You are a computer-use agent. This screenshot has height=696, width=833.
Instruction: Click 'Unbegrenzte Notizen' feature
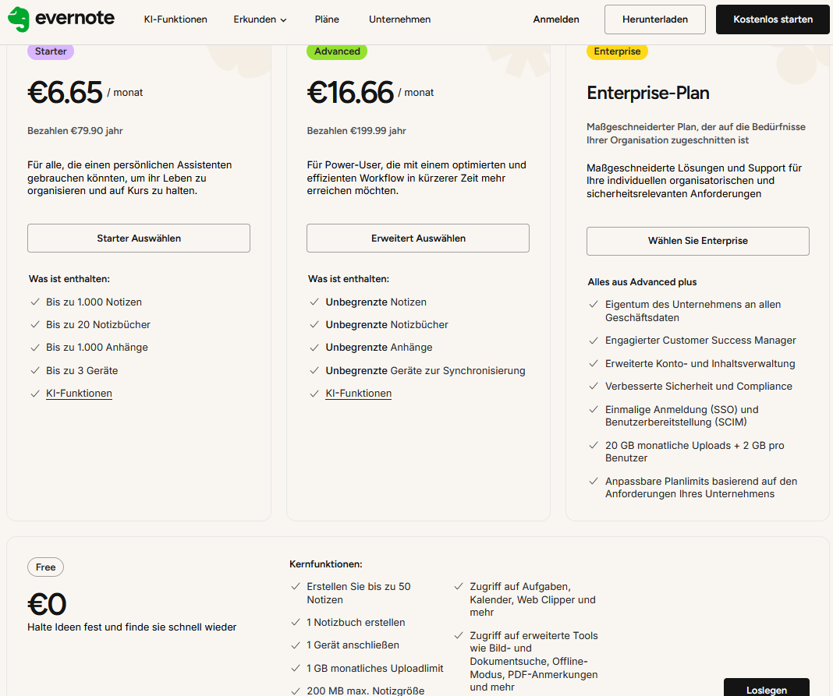click(x=376, y=302)
